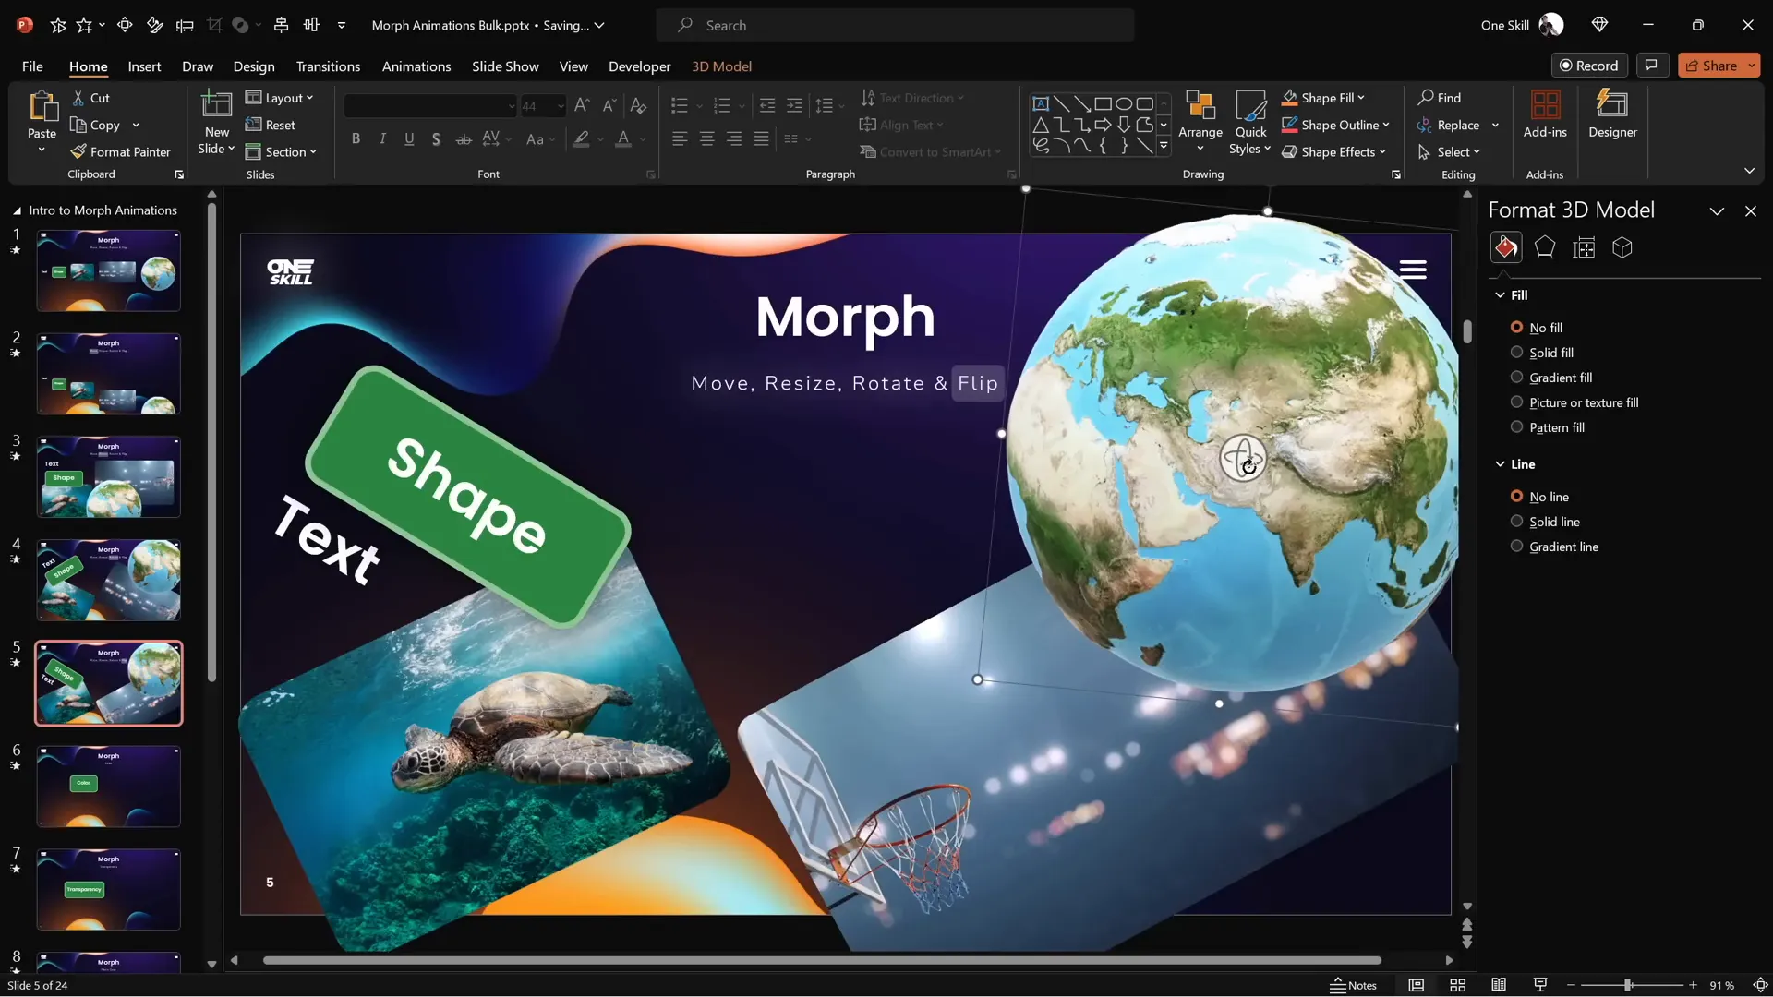Switch to the Transitions tab

[x=328, y=66]
